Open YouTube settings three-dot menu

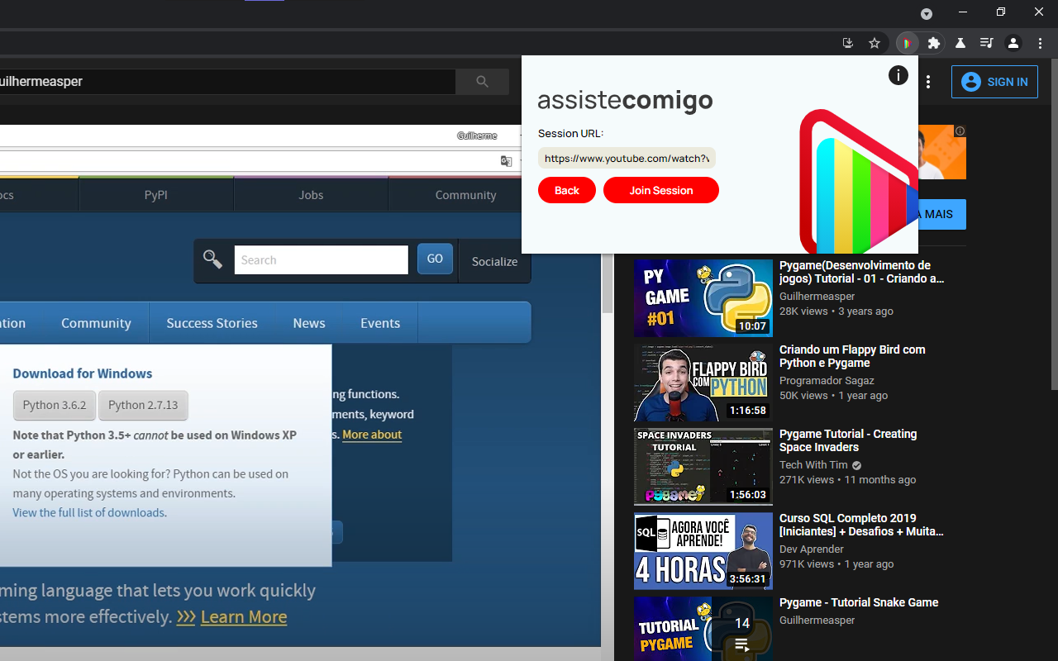928,82
